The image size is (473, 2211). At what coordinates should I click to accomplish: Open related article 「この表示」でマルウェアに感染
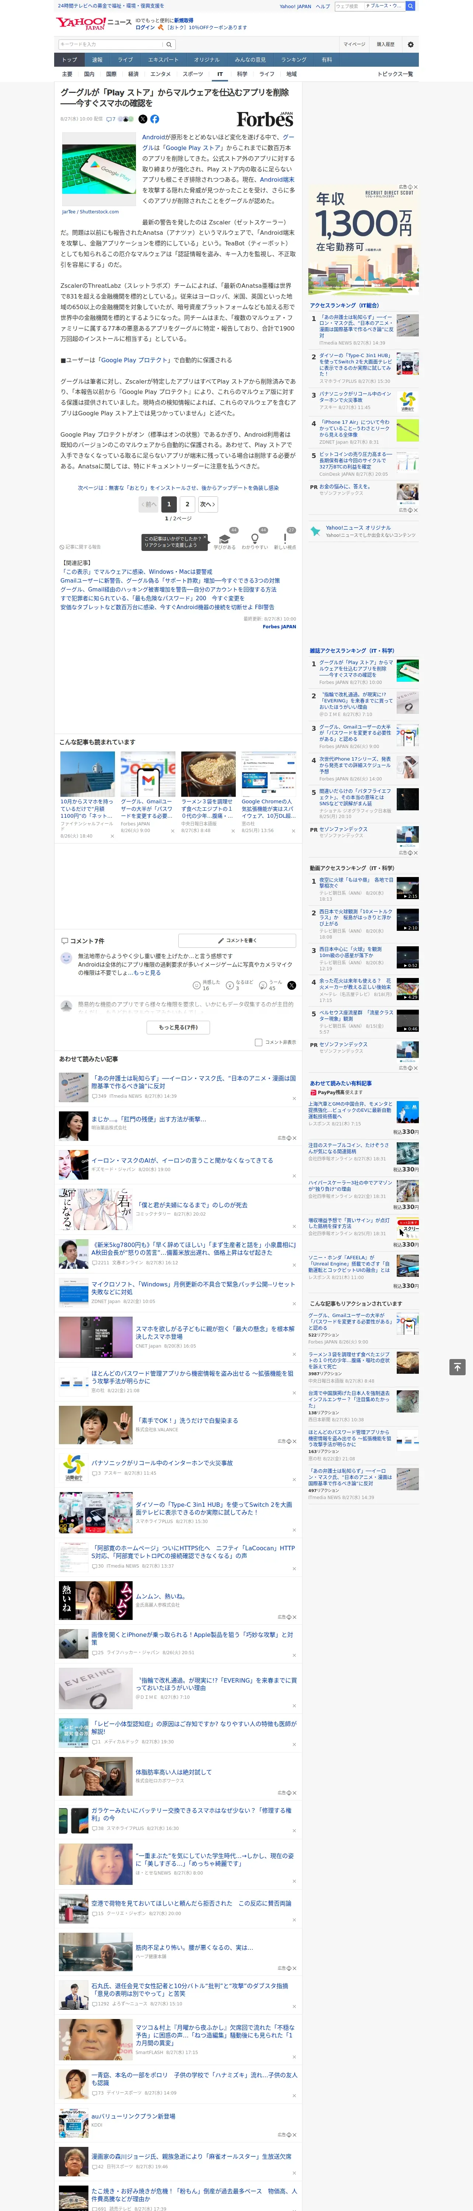coord(137,572)
